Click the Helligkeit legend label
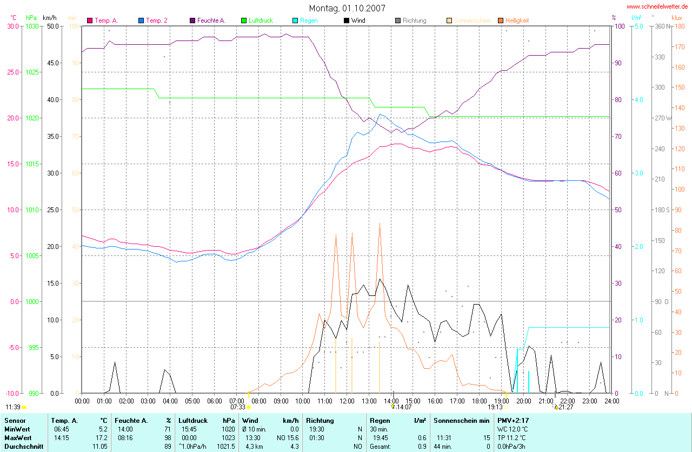Image resolution: width=692 pixels, height=452 pixels. point(517,21)
